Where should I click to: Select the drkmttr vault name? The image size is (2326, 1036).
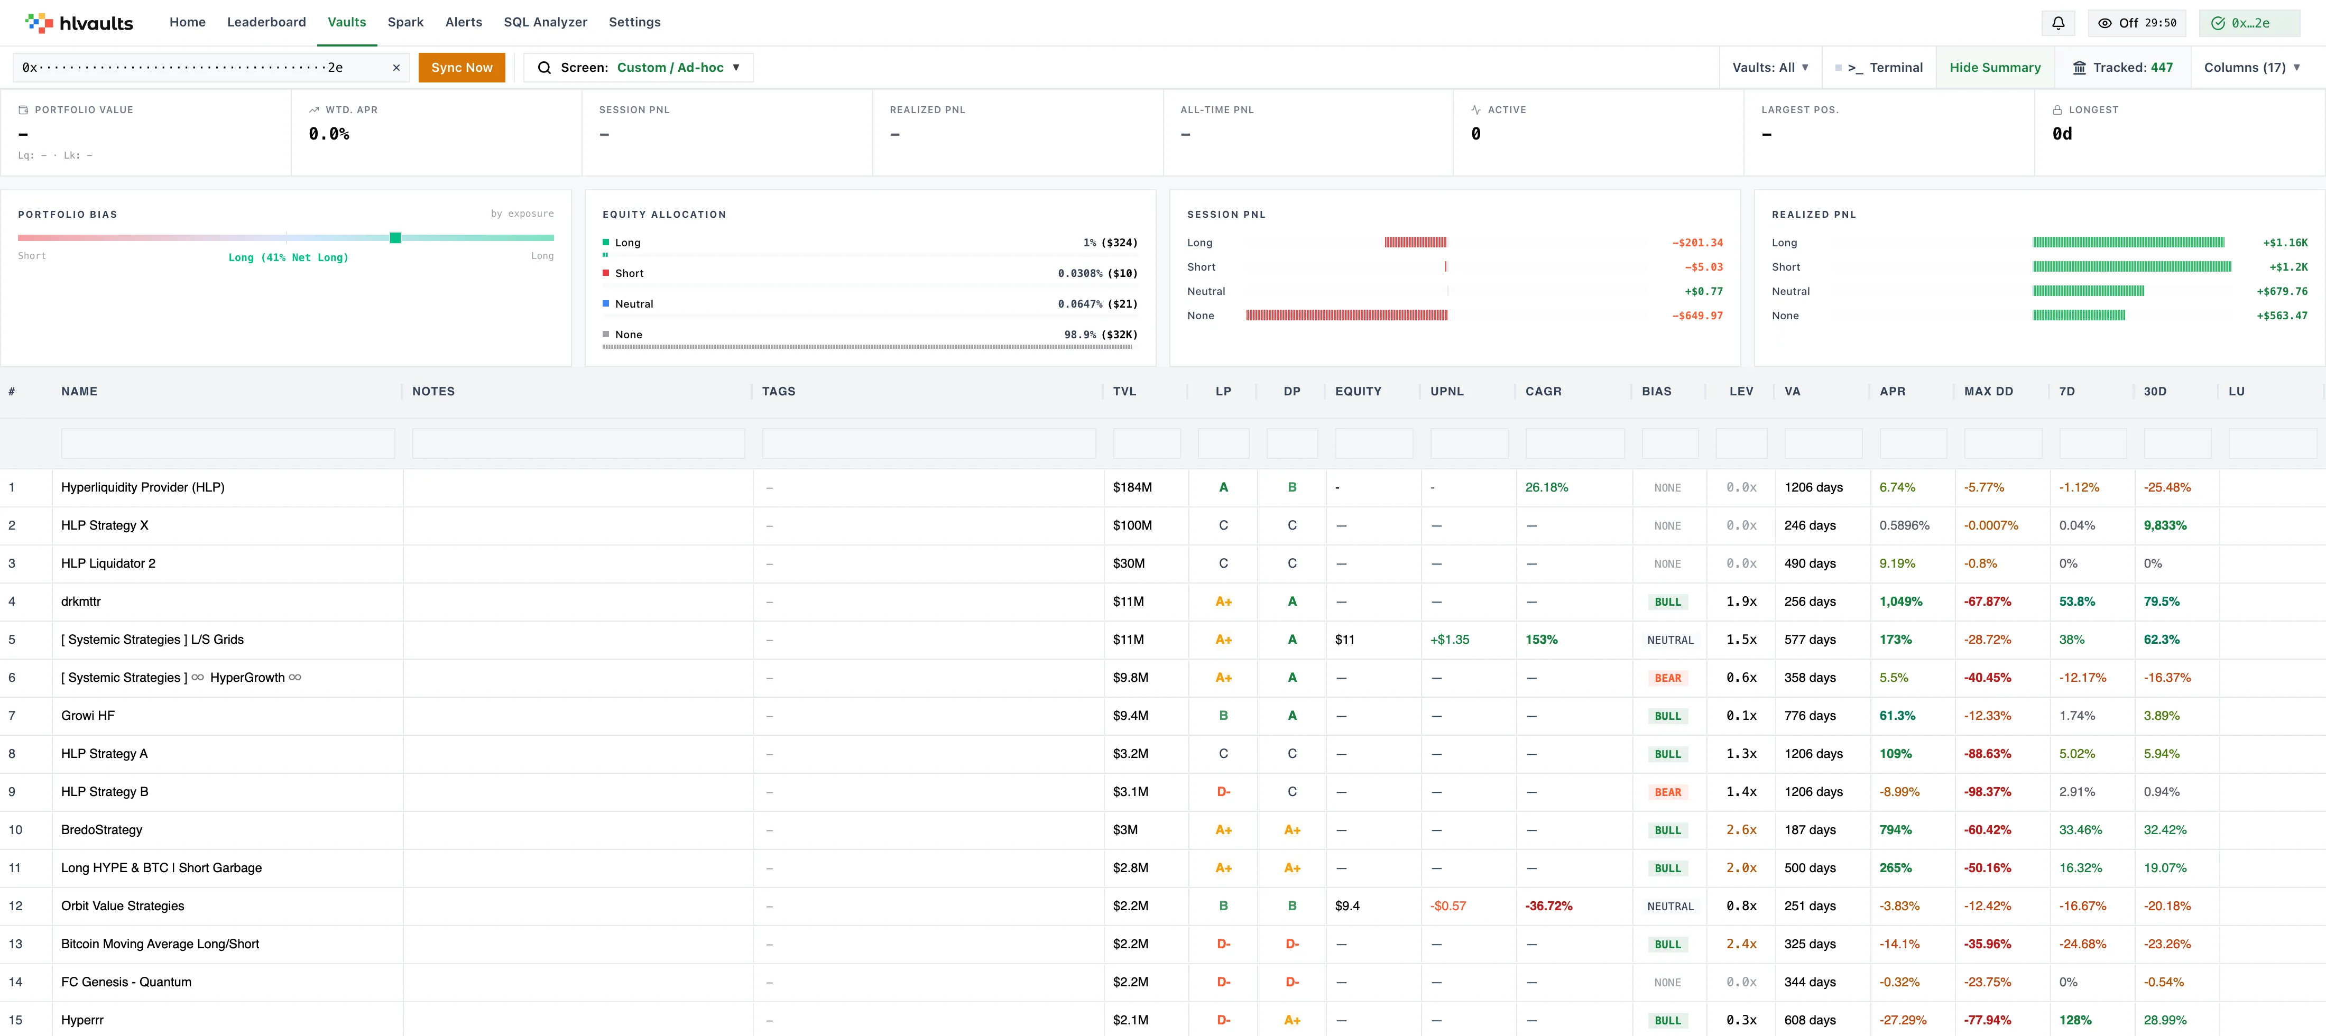(x=81, y=602)
